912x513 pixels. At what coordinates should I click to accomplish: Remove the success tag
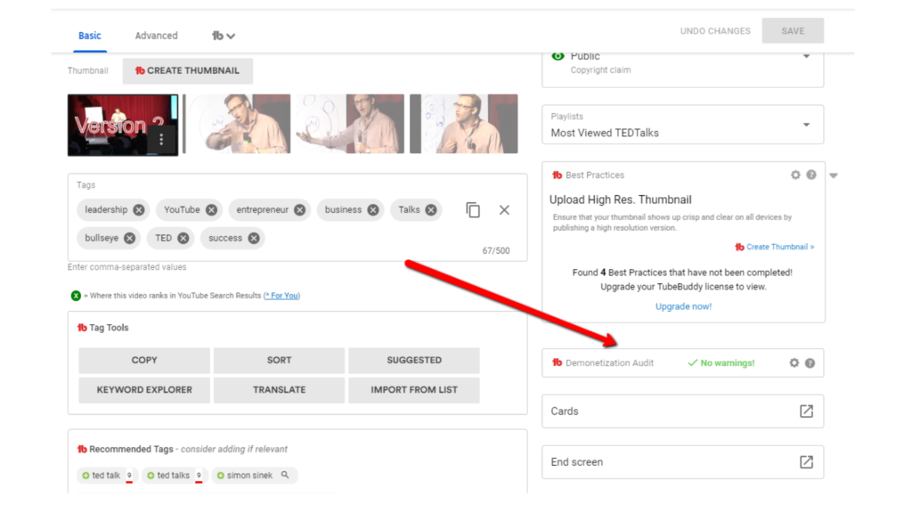[x=254, y=238]
